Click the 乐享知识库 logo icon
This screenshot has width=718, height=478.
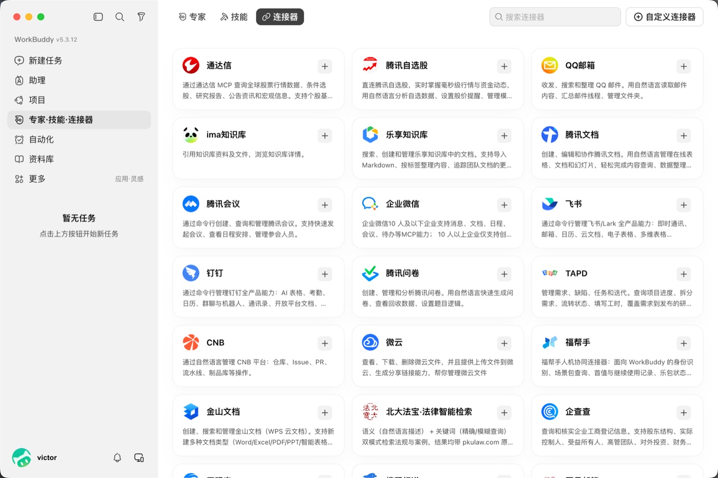click(x=370, y=134)
